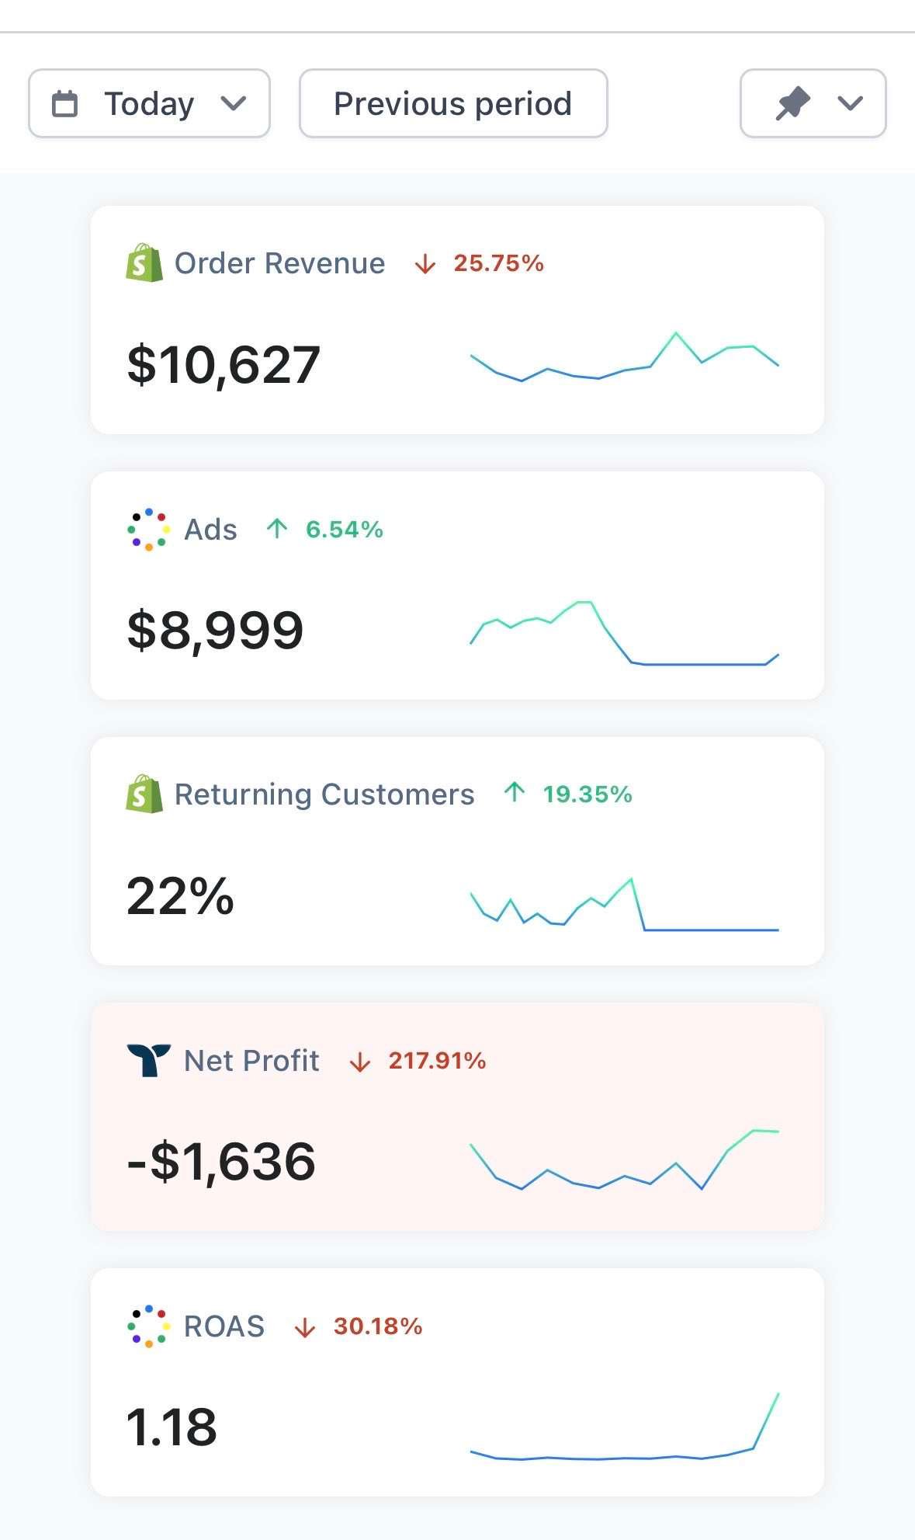Open the Order Revenue $10,627 value
Viewport: 915px width, 1540px height.
[x=224, y=365]
